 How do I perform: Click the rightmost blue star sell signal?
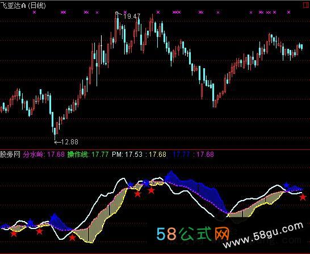coord(287,185)
